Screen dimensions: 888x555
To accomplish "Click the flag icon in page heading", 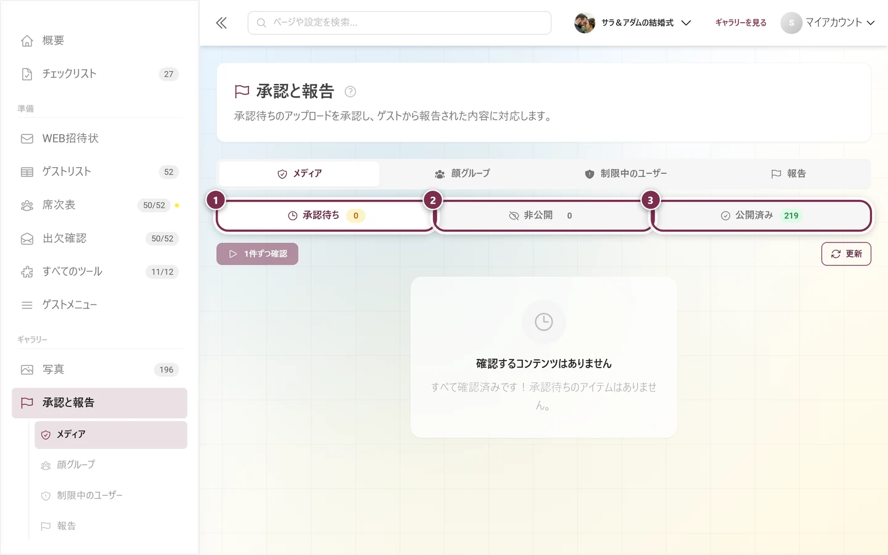I will tap(242, 92).
